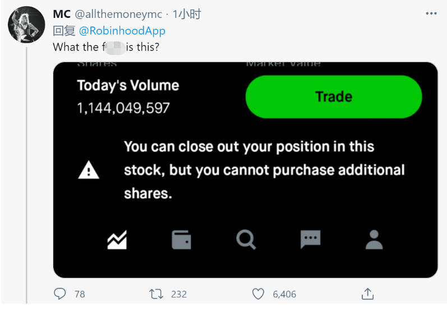
Task: Like the tweet with the heart icon
Action: point(258,294)
